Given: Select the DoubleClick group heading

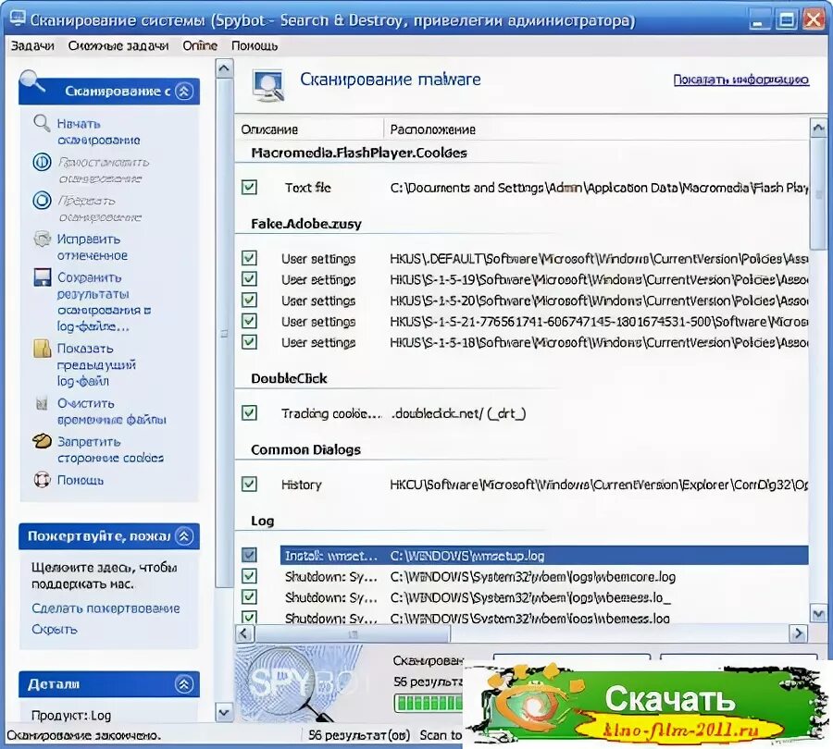Looking at the screenshot, I should tap(289, 378).
